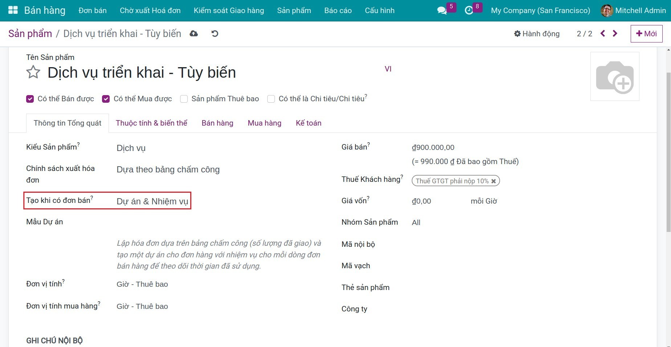Go to previous record arrow

pos(603,34)
